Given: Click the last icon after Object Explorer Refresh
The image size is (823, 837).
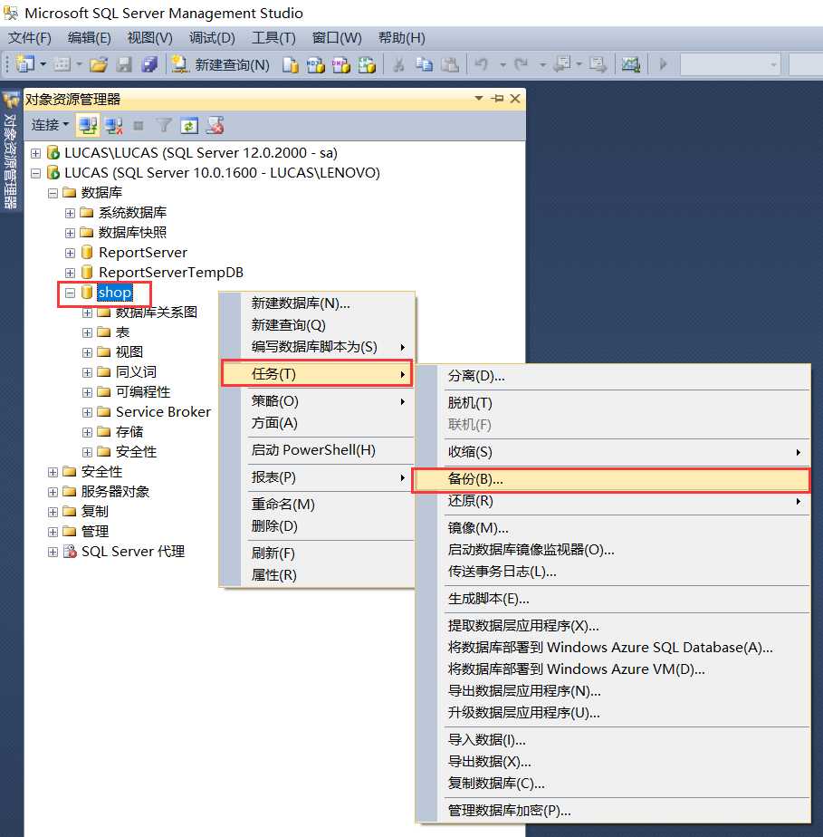Looking at the screenshot, I should 215,125.
